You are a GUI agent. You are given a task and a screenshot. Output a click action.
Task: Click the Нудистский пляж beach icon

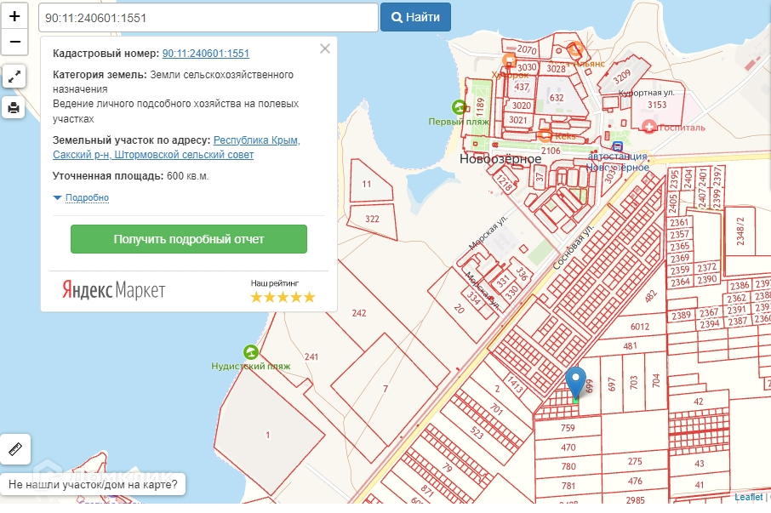coord(250,351)
